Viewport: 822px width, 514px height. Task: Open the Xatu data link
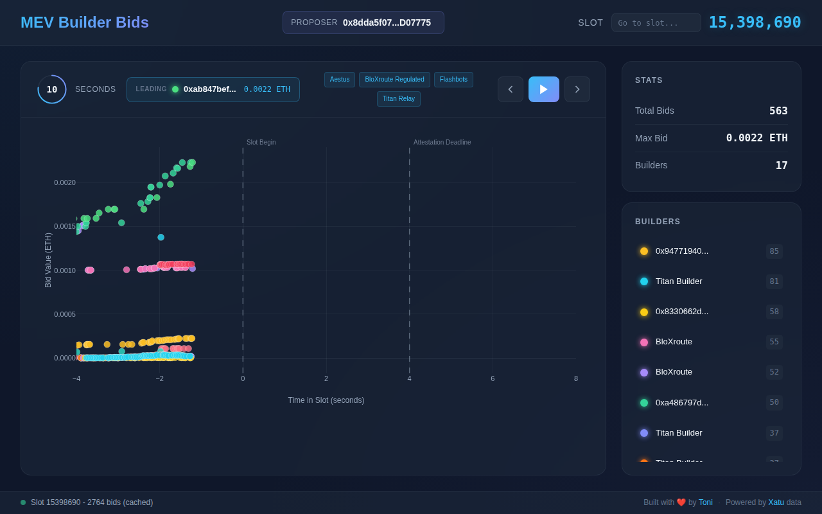click(x=776, y=502)
